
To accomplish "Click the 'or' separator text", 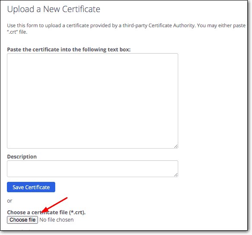I will (x=9, y=201).
